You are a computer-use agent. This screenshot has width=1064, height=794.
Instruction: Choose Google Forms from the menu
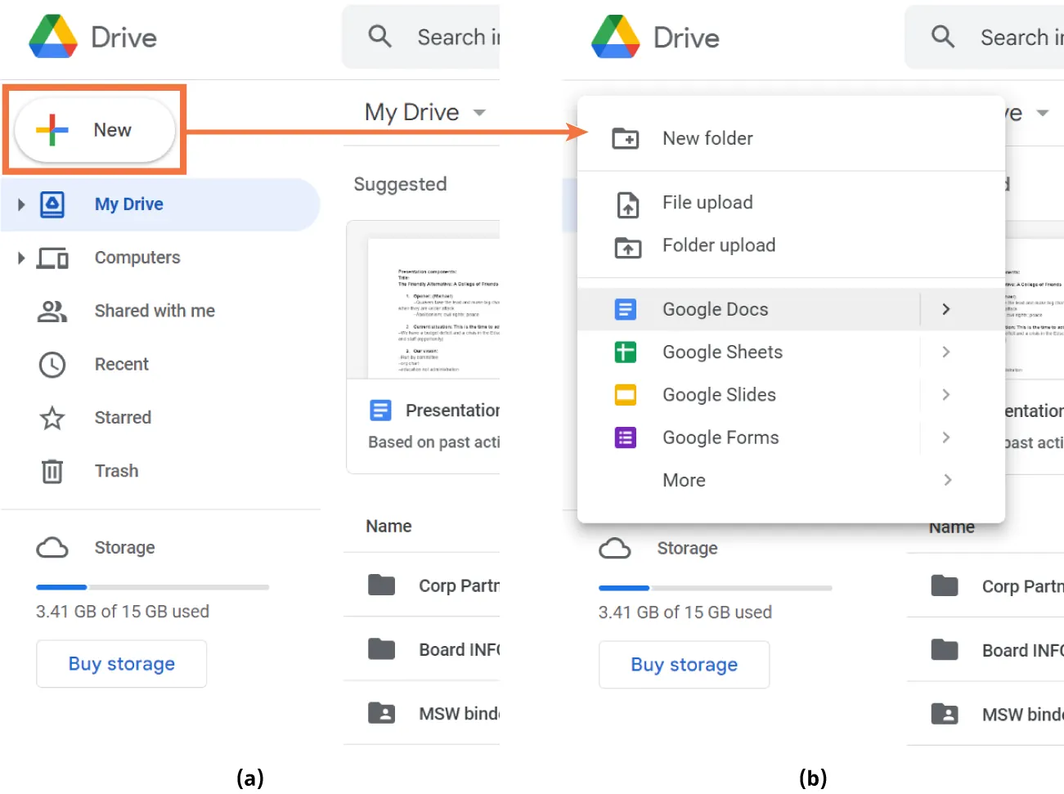(x=720, y=437)
